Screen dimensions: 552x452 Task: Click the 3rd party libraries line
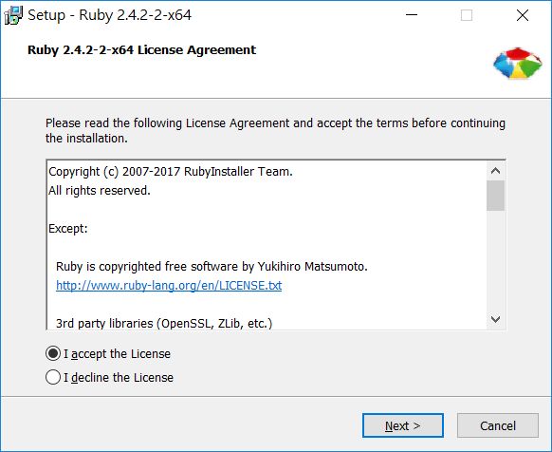pos(164,323)
